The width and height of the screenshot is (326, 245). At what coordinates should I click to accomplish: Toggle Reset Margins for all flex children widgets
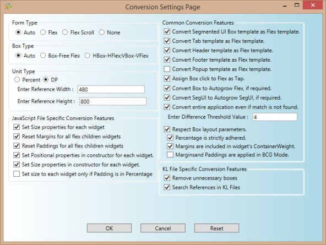pyautogui.click(x=17, y=137)
